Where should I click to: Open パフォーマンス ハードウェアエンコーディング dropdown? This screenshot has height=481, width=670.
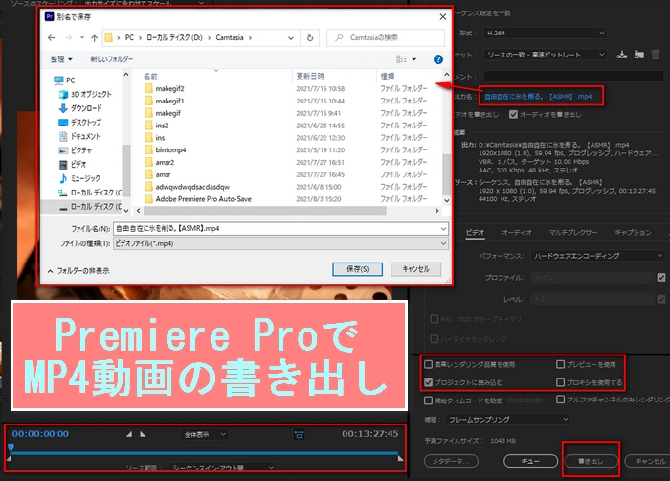pyautogui.click(x=597, y=256)
